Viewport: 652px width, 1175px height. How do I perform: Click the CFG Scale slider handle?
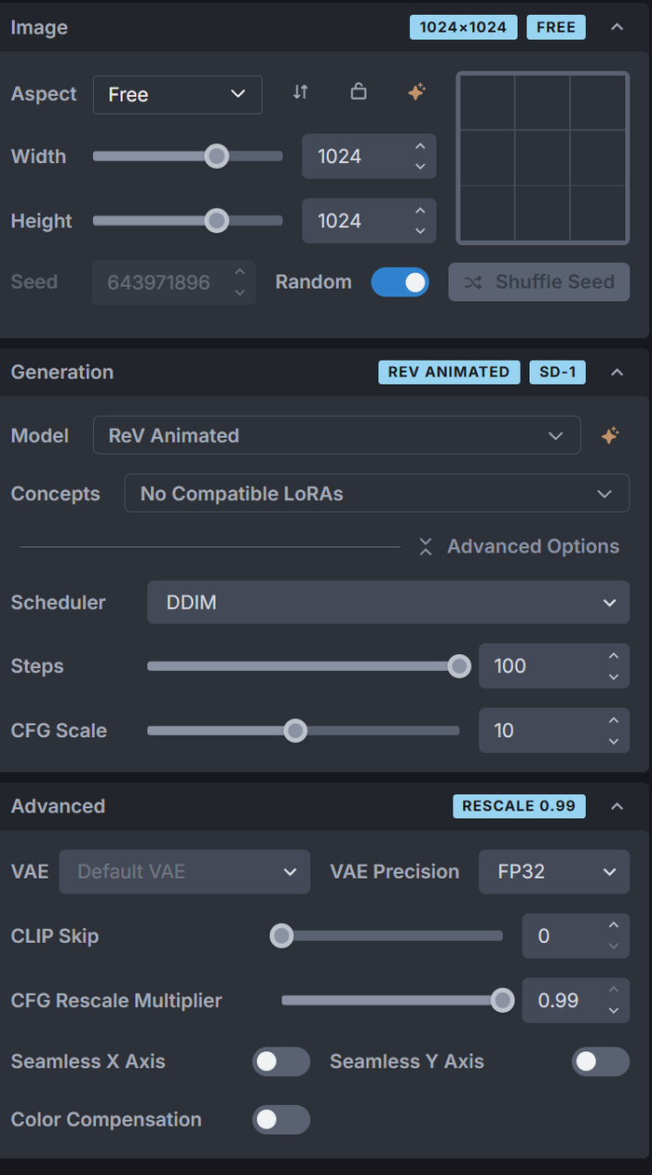point(295,731)
